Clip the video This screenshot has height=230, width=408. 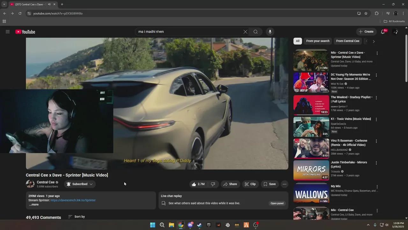(250, 184)
